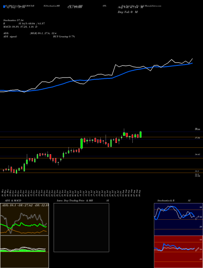Click the 37.56 price level label
The height and width of the screenshot is (268, 203).
click(197, 138)
